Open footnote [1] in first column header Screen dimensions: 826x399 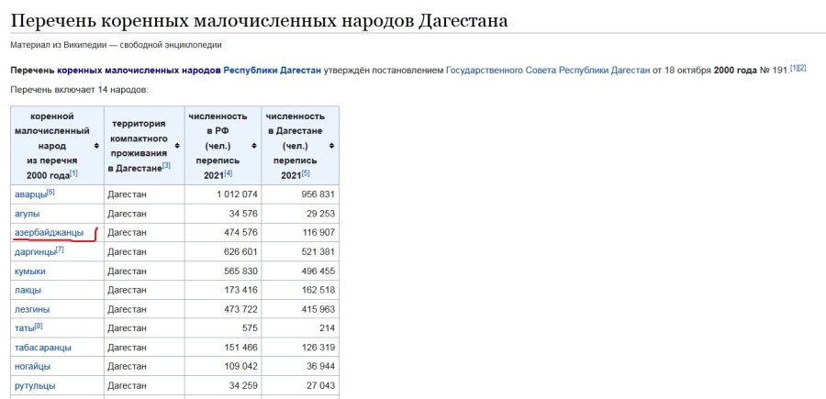[73, 173]
